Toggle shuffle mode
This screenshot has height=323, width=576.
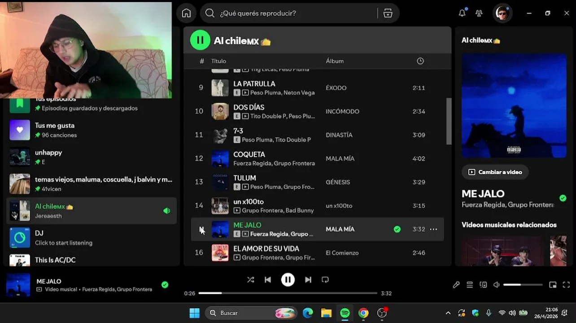(x=250, y=279)
